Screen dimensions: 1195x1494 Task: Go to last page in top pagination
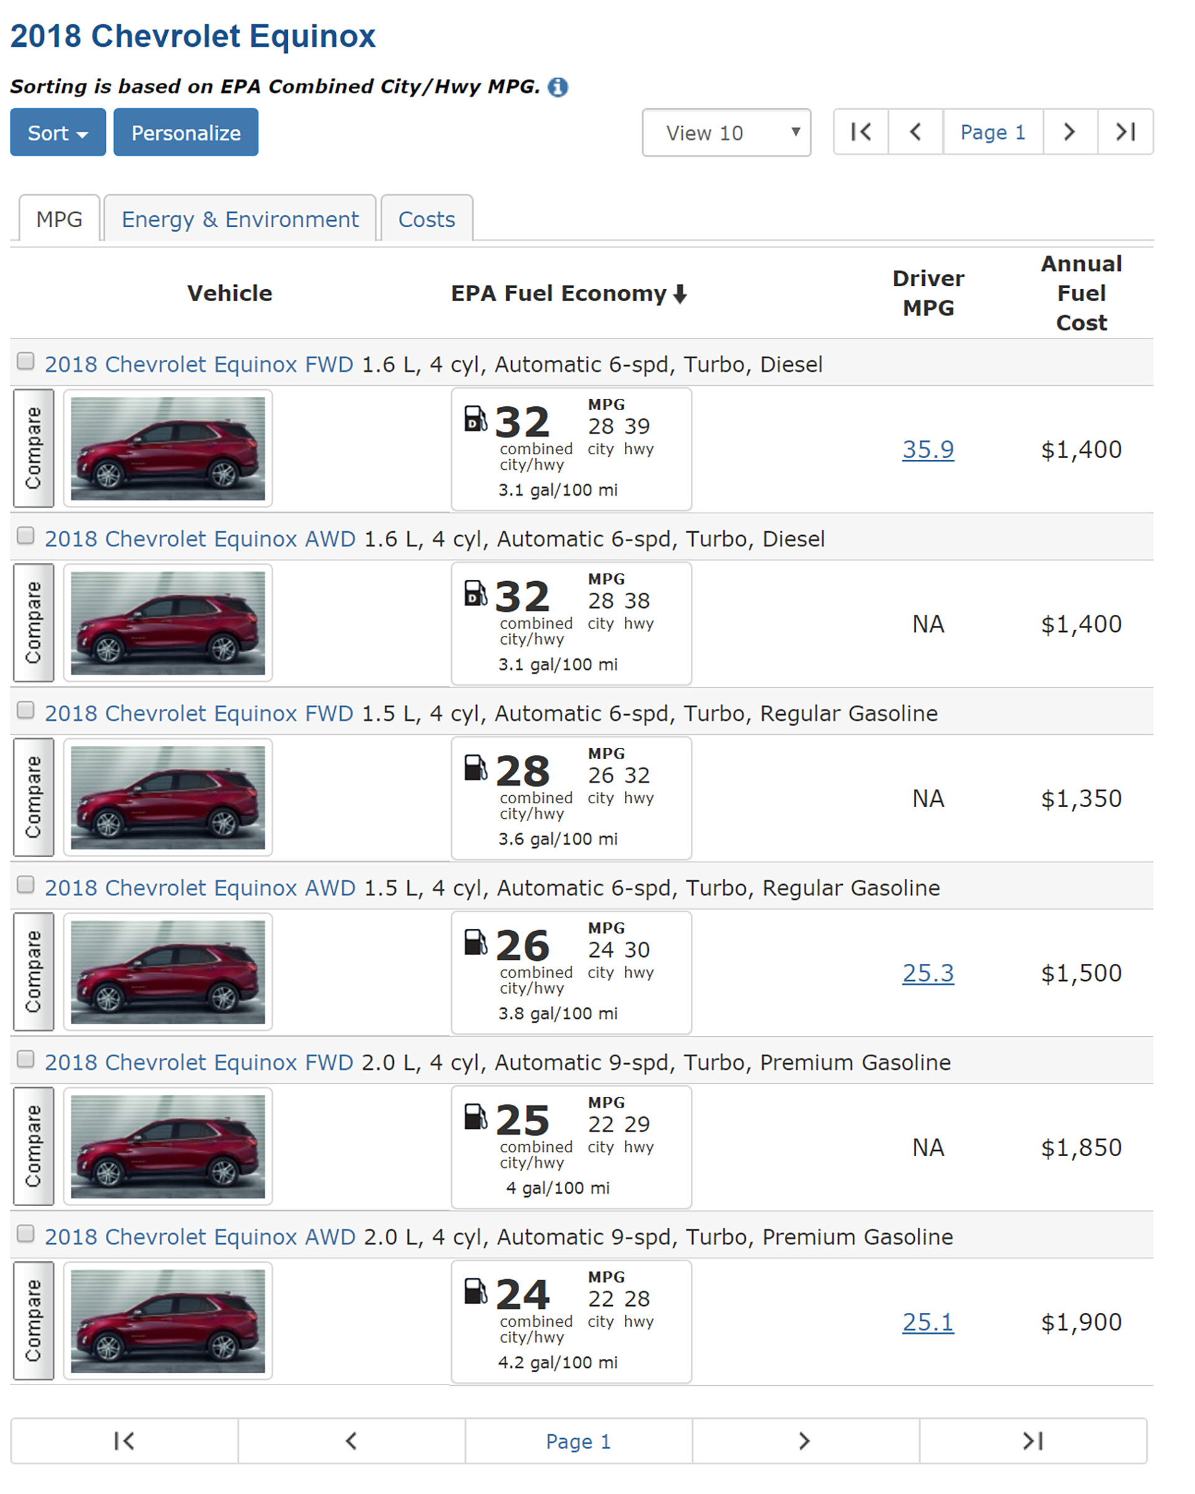pos(1125,132)
